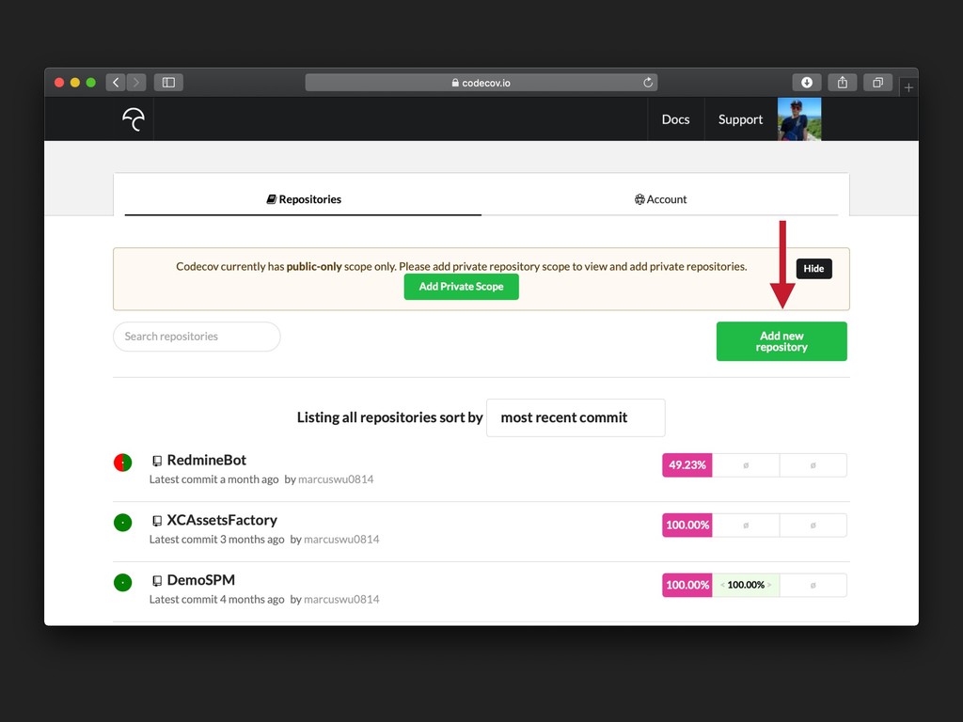
Task: Focus the Search repositories field
Action: point(197,337)
